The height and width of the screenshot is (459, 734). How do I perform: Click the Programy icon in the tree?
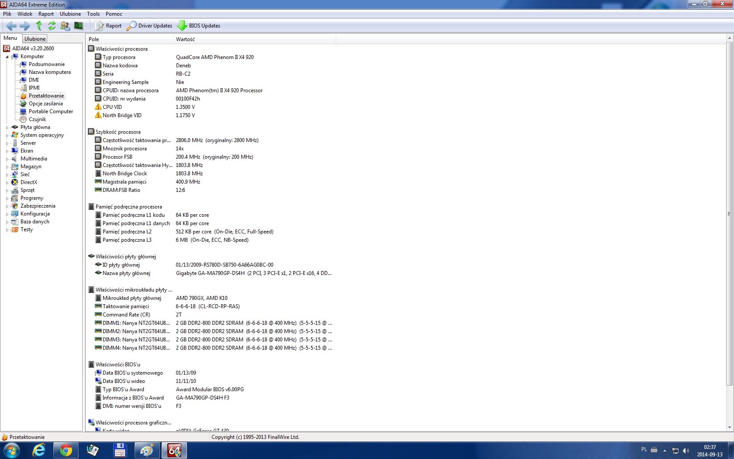[x=15, y=198]
